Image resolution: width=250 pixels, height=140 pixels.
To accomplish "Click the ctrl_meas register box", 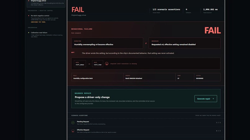I will (80, 64).
